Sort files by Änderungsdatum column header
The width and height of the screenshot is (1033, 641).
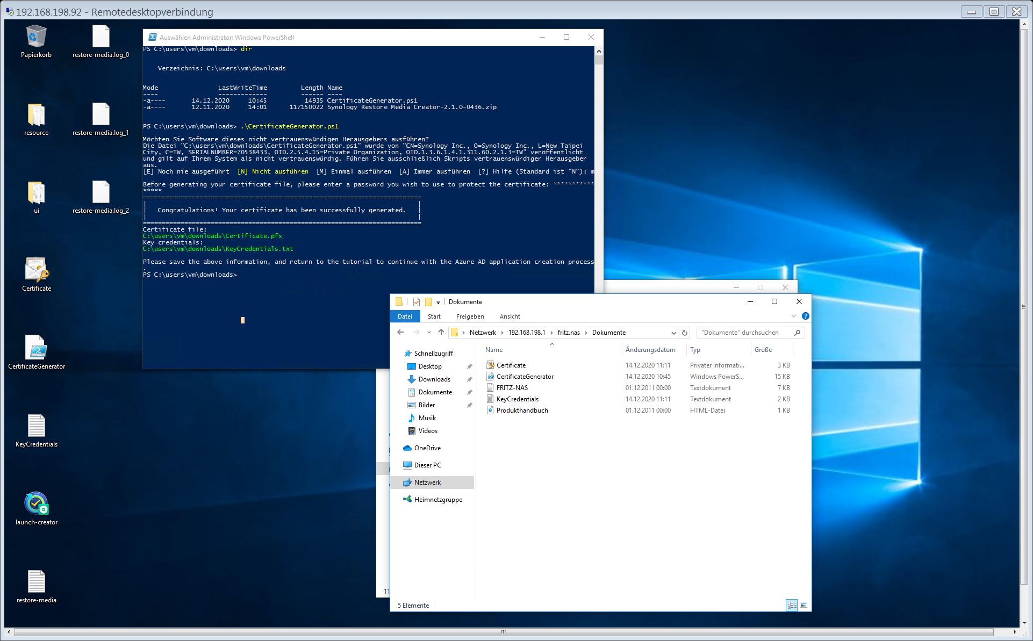650,350
